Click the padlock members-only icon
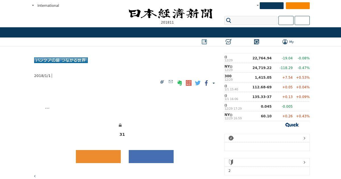The height and width of the screenshot is (179, 341). click(x=120, y=125)
